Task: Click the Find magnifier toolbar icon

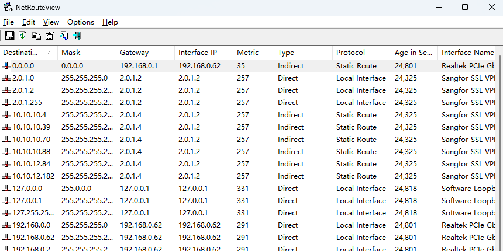Action: click(63, 36)
